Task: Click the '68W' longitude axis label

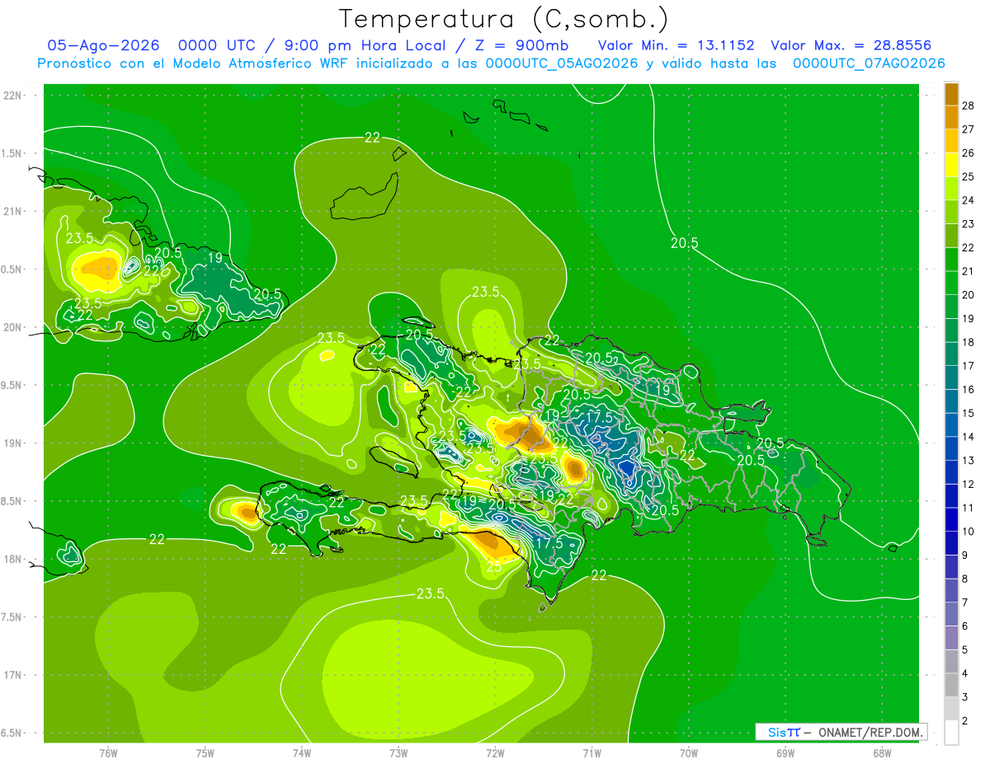Action: 881,752
